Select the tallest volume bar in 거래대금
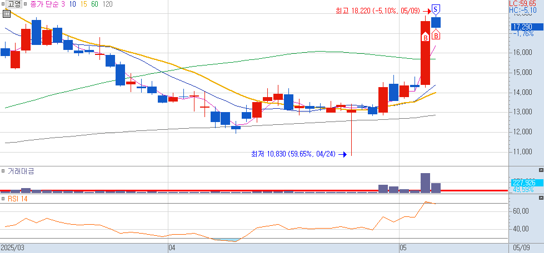 (425, 183)
